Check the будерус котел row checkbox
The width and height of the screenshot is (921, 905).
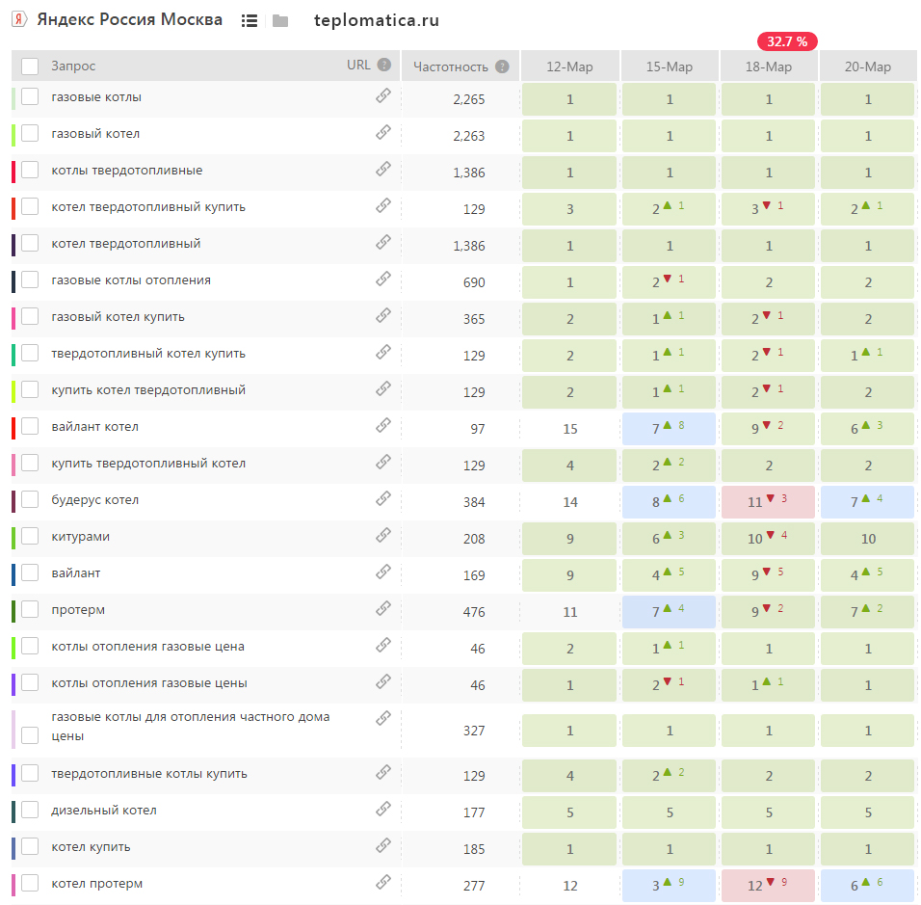point(30,499)
